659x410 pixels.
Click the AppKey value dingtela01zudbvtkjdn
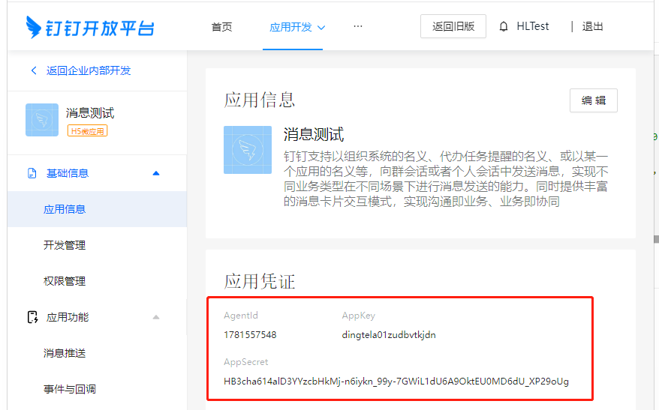pos(389,335)
